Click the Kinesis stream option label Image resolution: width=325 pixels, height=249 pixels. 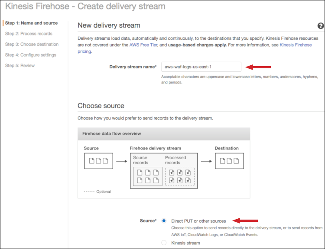[185, 243]
